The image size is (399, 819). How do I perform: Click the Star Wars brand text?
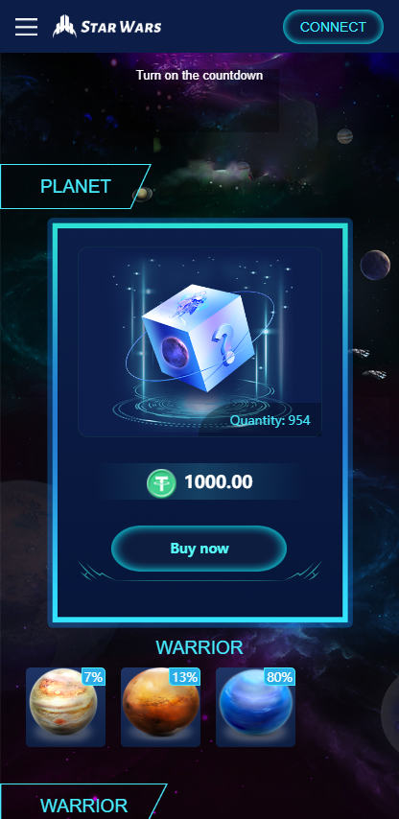click(121, 27)
